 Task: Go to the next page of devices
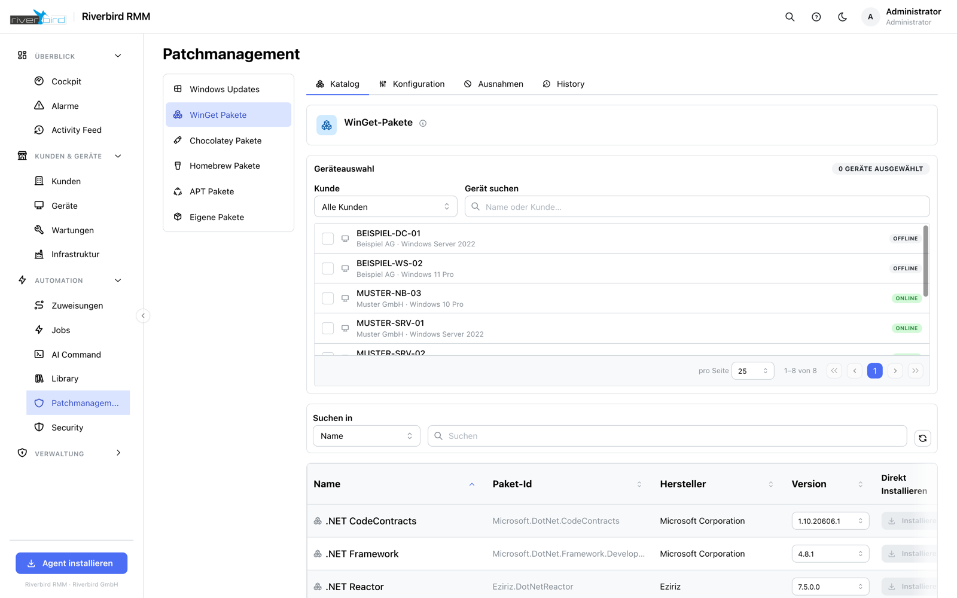(895, 371)
